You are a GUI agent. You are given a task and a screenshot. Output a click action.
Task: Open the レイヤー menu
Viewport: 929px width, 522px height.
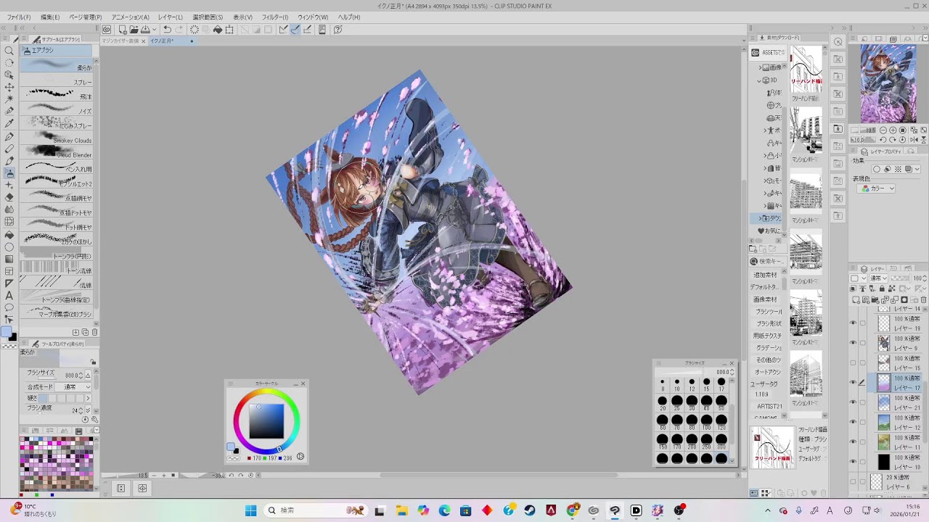(171, 17)
